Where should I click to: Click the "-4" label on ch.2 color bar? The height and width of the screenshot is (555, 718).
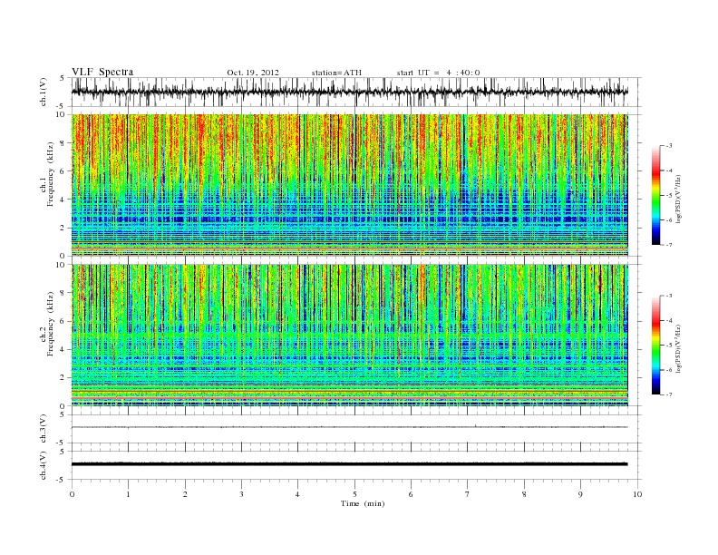668,320
